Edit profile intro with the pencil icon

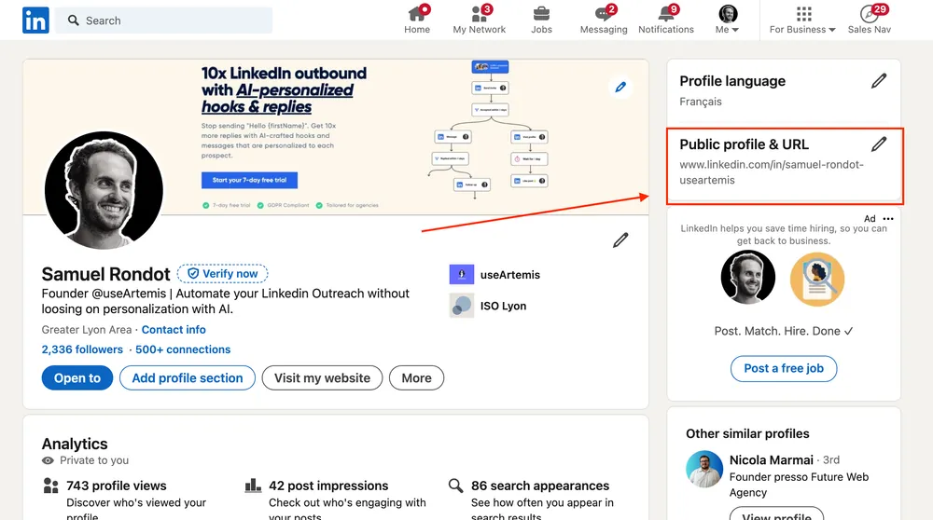pos(620,240)
